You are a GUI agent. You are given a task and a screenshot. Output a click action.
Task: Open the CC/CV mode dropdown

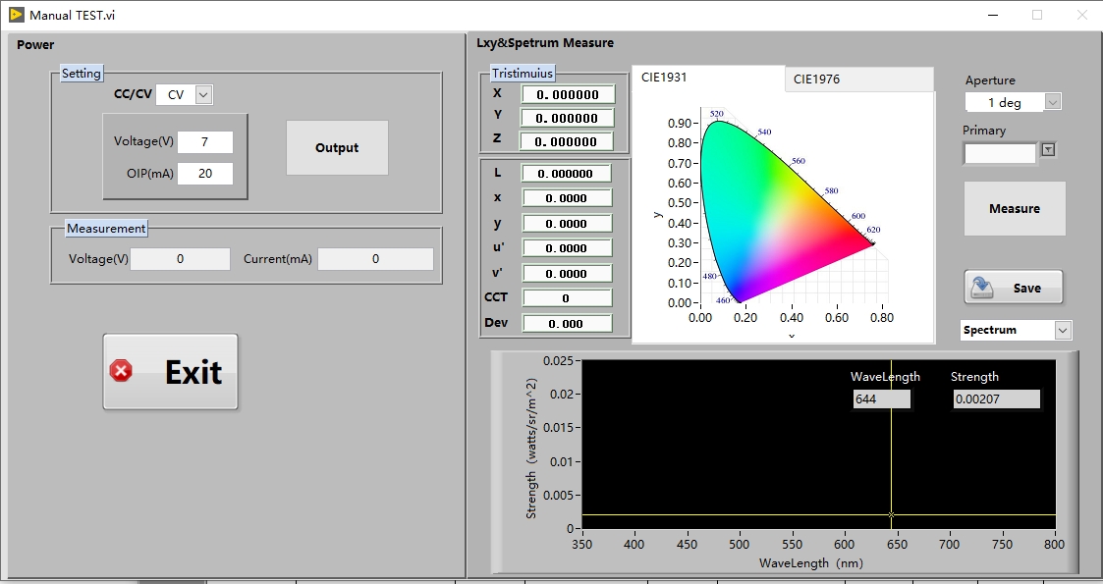(x=203, y=94)
